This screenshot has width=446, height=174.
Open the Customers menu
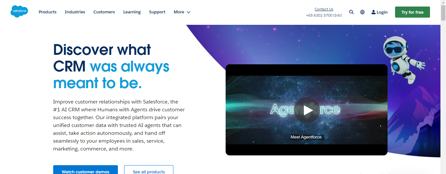click(x=104, y=12)
